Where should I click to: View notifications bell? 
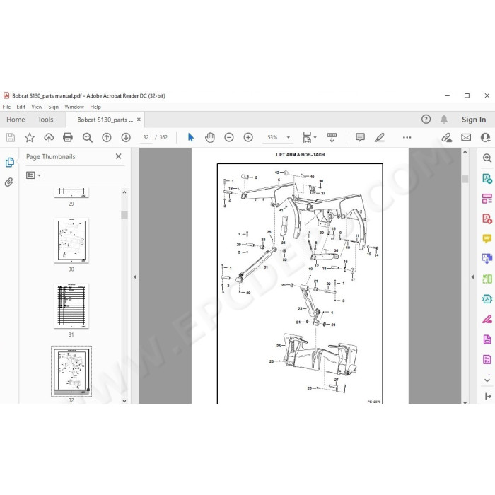click(x=444, y=120)
